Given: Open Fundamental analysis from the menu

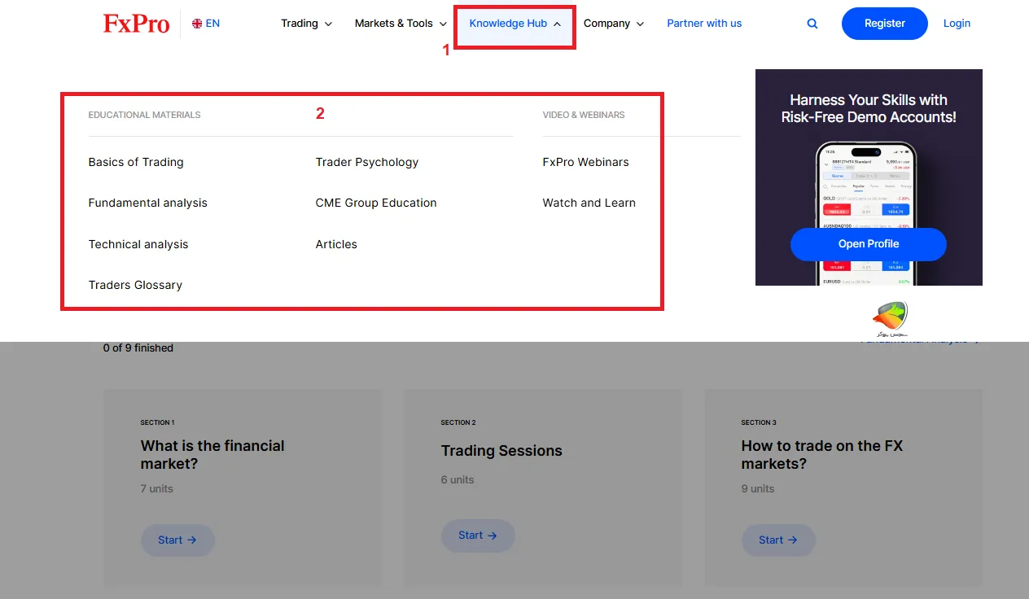Looking at the screenshot, I should click(x=147, y=203).
